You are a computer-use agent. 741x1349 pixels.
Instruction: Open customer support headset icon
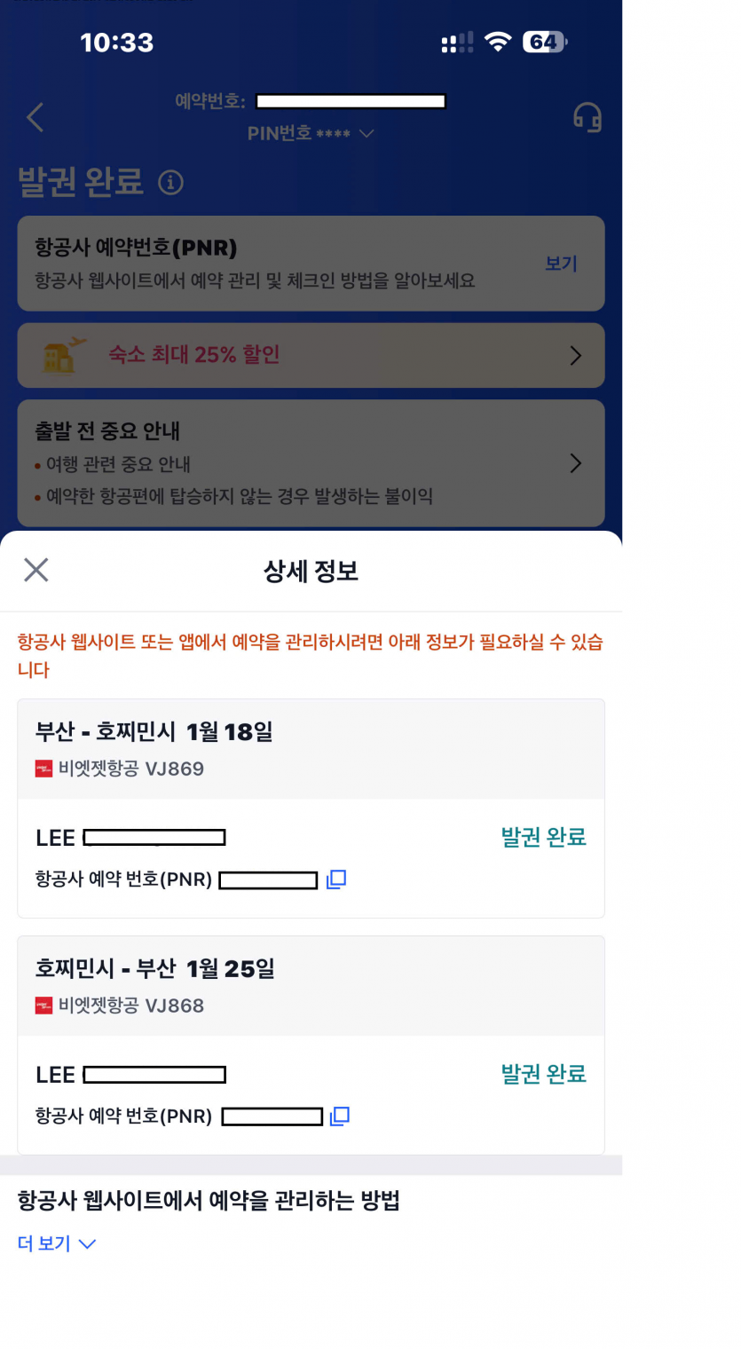click(x=587, y=117)
